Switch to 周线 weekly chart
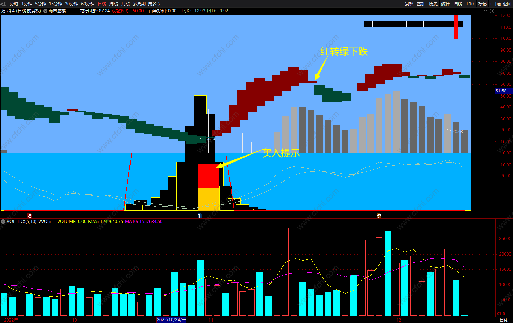 coord(114,4)
